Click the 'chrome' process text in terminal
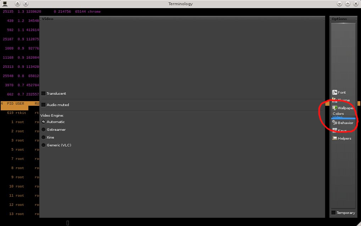 (x=94, y=11)
